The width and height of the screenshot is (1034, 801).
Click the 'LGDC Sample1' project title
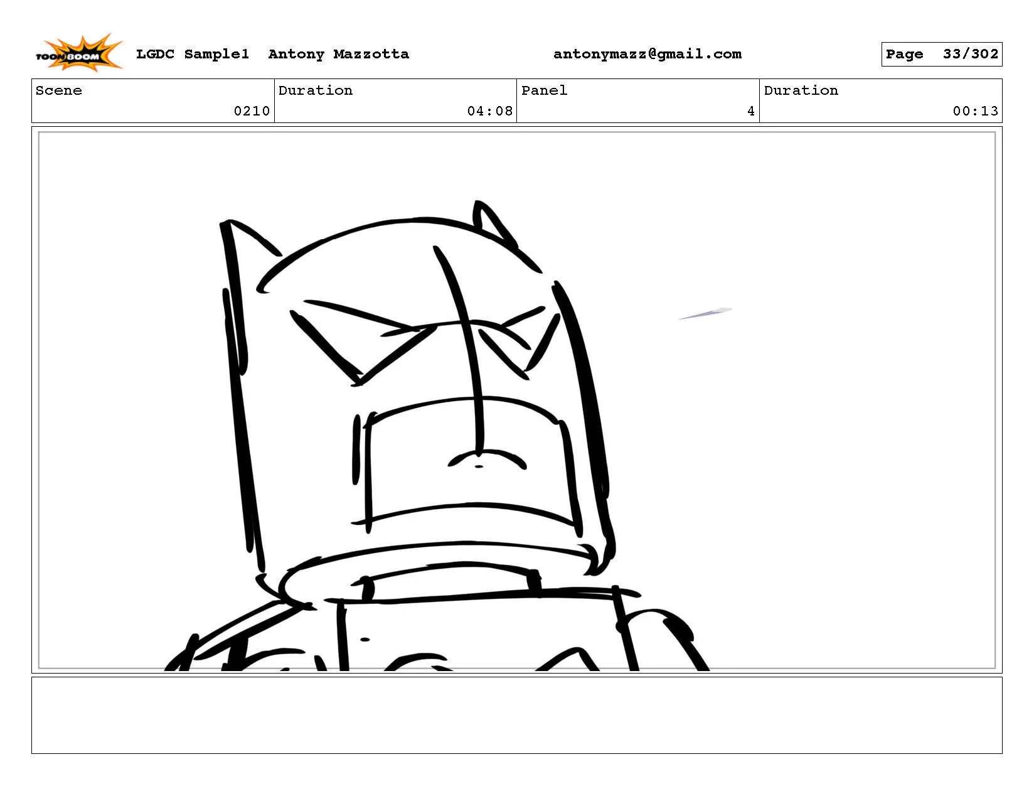193,54
